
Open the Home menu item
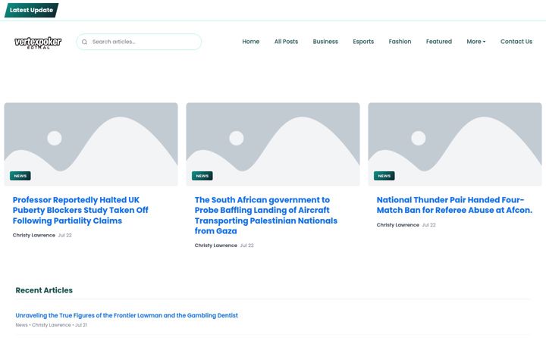(251, 42)
